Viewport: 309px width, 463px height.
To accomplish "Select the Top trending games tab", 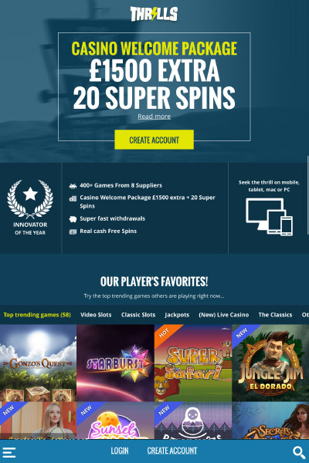I will coord(37,315).
